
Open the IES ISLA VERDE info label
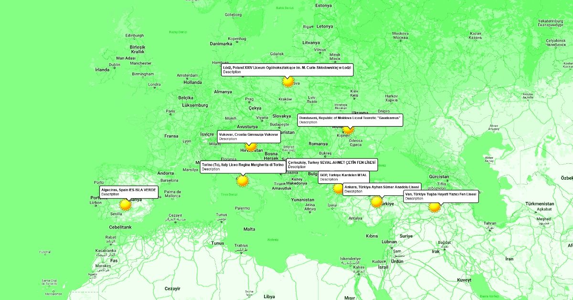pyautogui.click(x=129, y=191)
